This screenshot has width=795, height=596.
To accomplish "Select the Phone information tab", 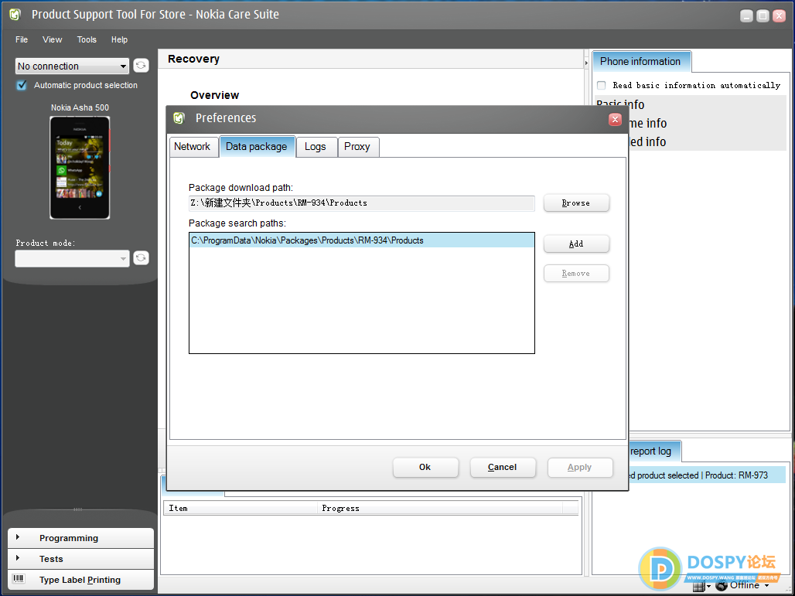I will pos(640,61).
